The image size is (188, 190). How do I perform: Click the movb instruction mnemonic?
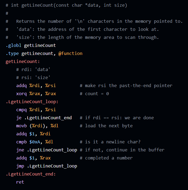click(x=21, y=126)
